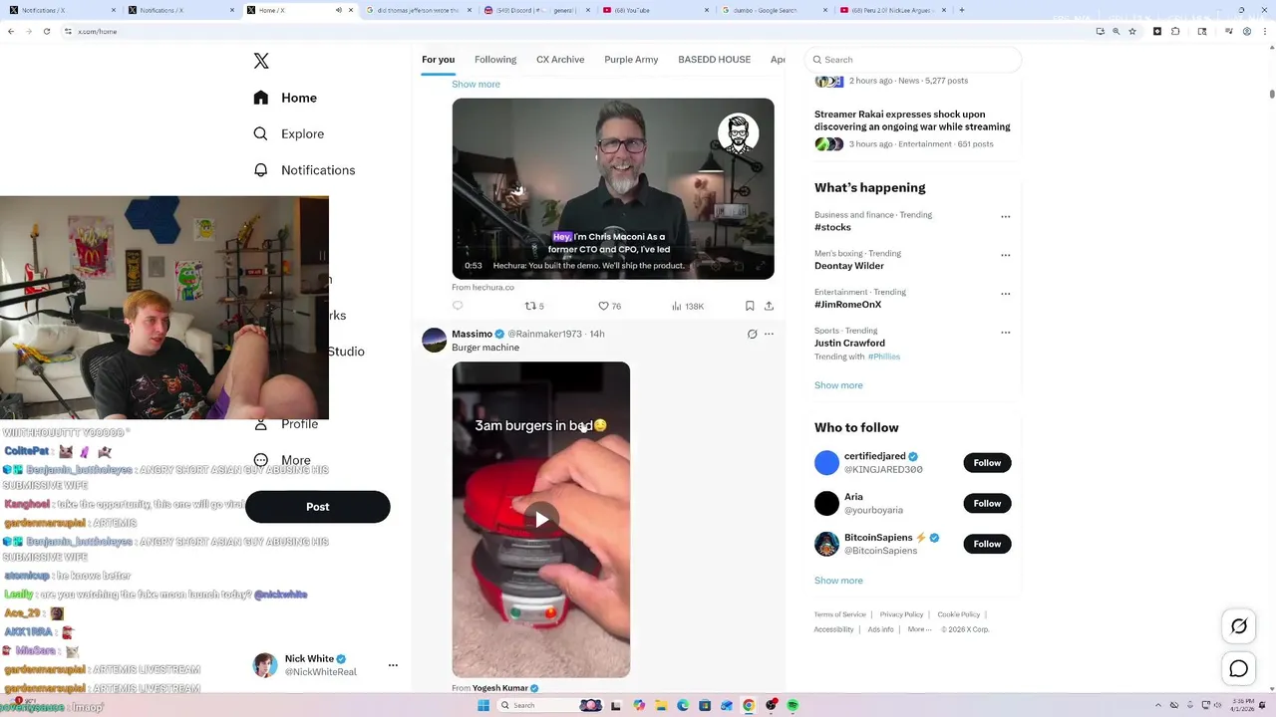The width and height of the screenshot is (1276, 717).
Task: Open options for the Deontay Wilder trend
Action: [x=1005, y=255]
